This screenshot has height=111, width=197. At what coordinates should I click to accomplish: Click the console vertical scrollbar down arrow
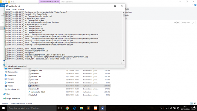coord(124,61)
